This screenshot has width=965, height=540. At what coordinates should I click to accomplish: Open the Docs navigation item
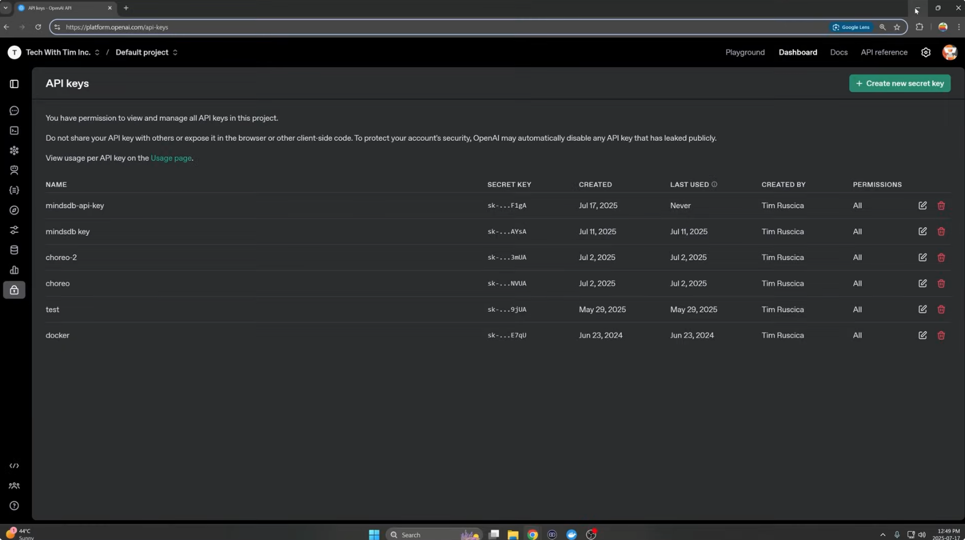[839, 52]
